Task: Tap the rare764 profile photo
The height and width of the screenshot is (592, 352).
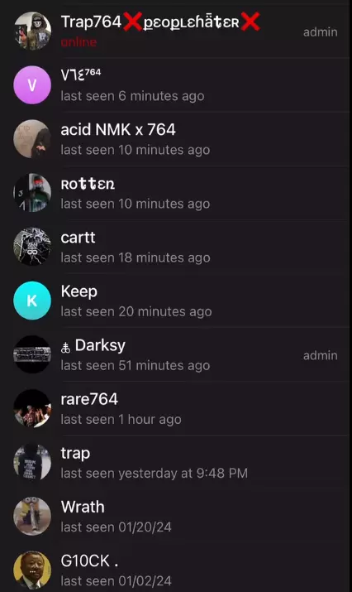Action: [32, 408]
